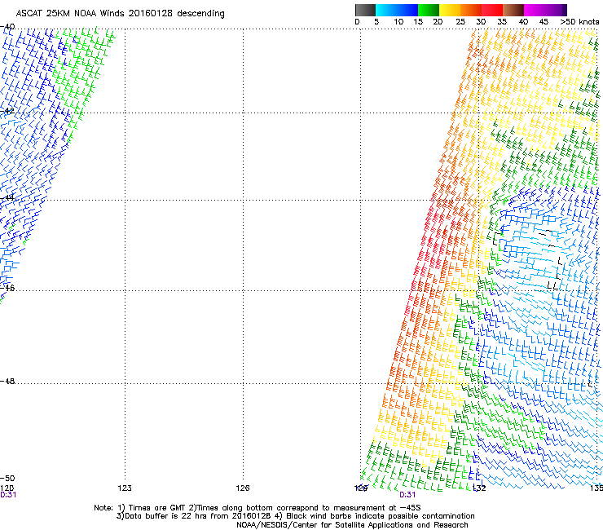Click the '25' legend label under color bar

pos(460,22)
